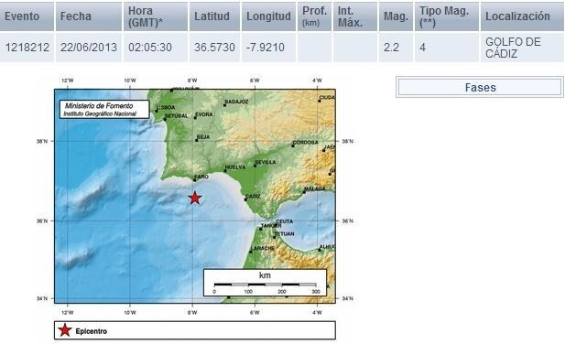
Task: Select the Localización column header
Action: [522, 16]
